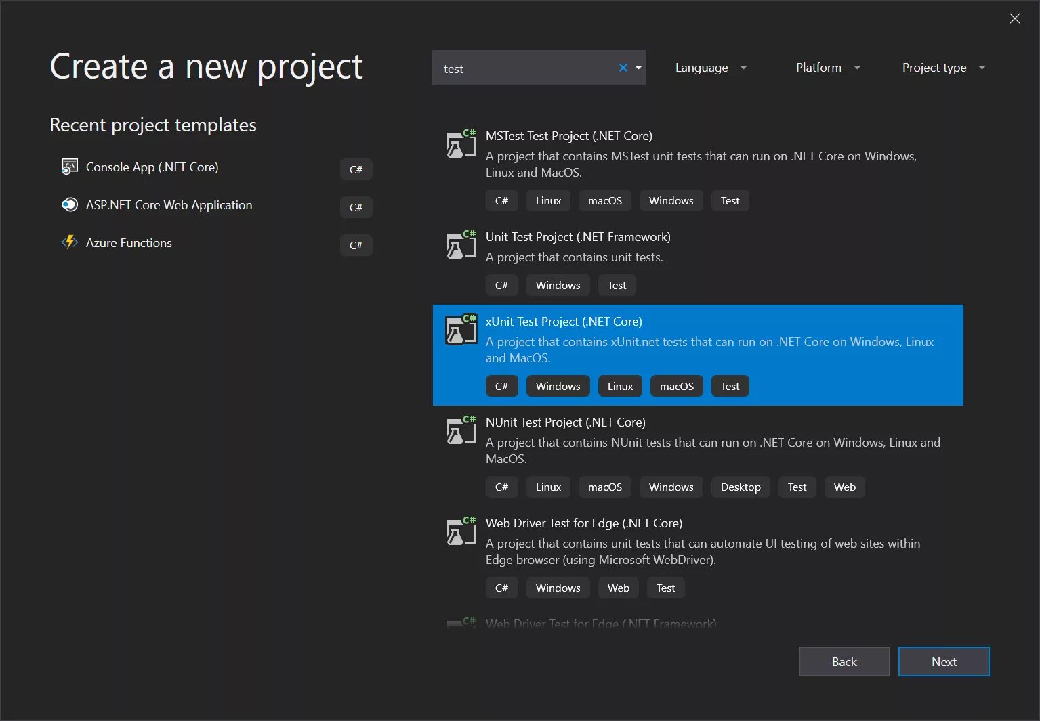
Task: Select NUnit Test Project (.NET Core) title
Action: point(566,422)
